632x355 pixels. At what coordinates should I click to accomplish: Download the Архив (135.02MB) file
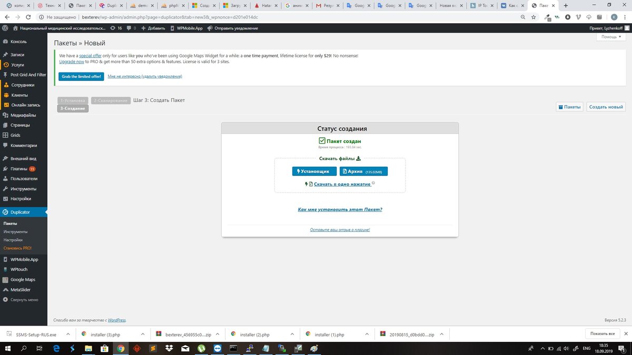364,171
